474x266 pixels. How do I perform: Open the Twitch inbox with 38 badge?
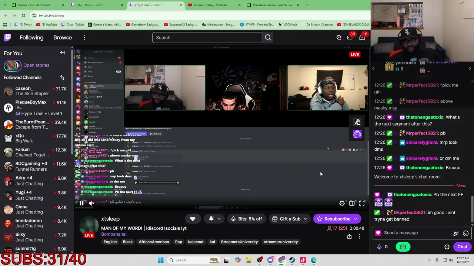(350, 37)
